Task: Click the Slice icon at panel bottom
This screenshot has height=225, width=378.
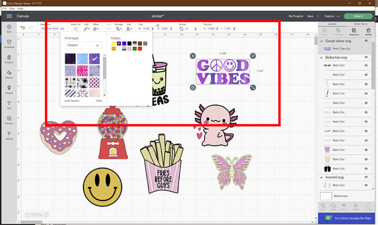Action: [323, 205]
